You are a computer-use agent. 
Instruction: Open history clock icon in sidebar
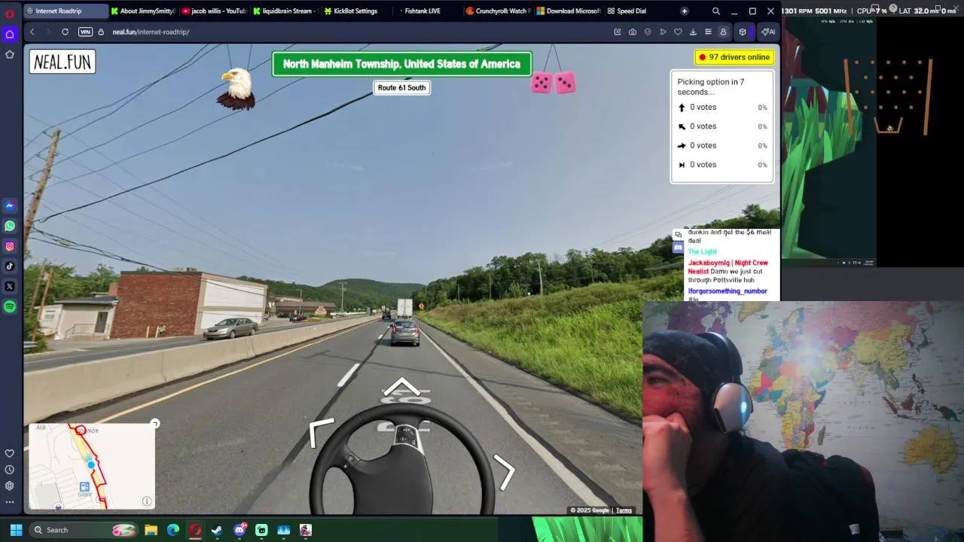(x=10, y=470)
